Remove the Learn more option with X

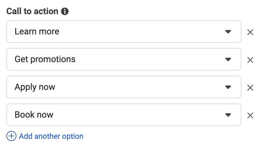pyautogui.click(x=250, y=32)
